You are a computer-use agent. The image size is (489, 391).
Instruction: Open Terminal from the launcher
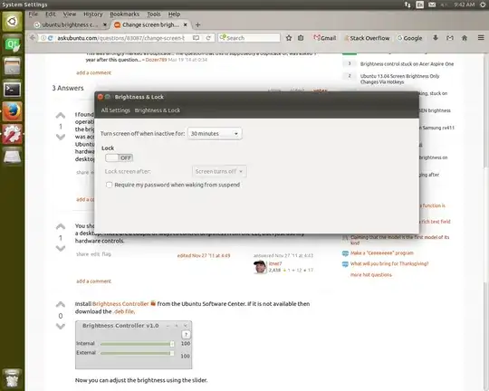coord(12,90)
